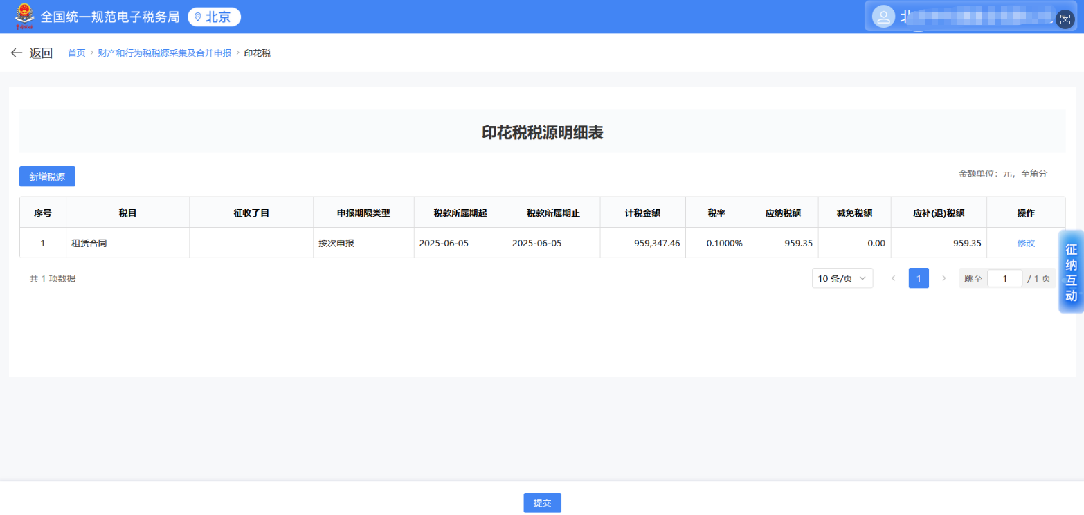
Task: Click the next page arrow in pagination
Action: pyautogui.click(x=946, y=278)
